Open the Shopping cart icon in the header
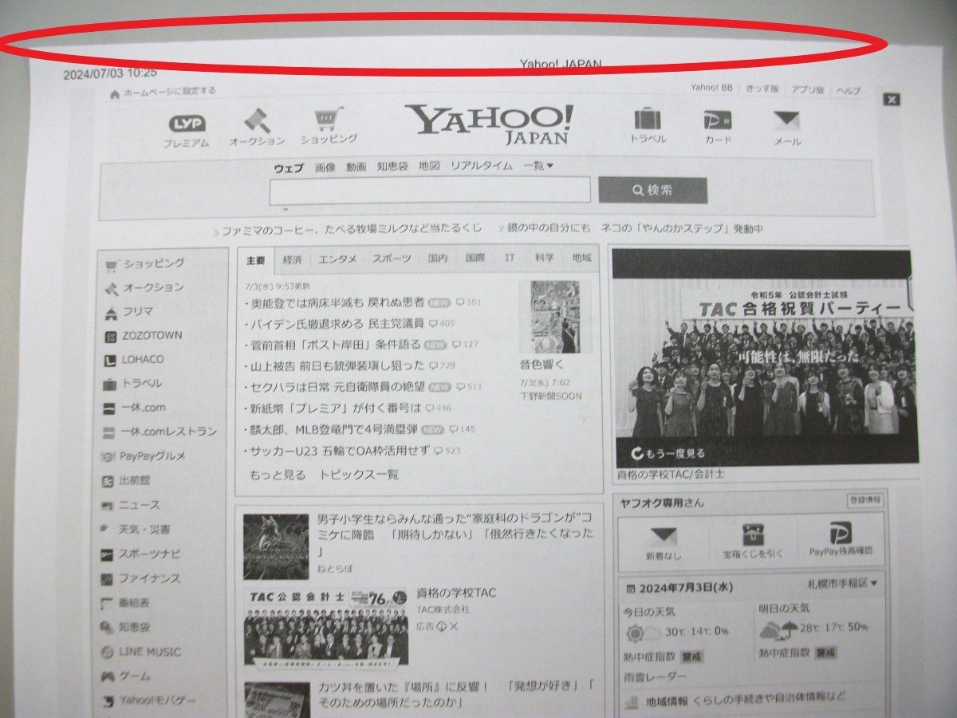This screenshot has height=718, width=957. point(329,119)
